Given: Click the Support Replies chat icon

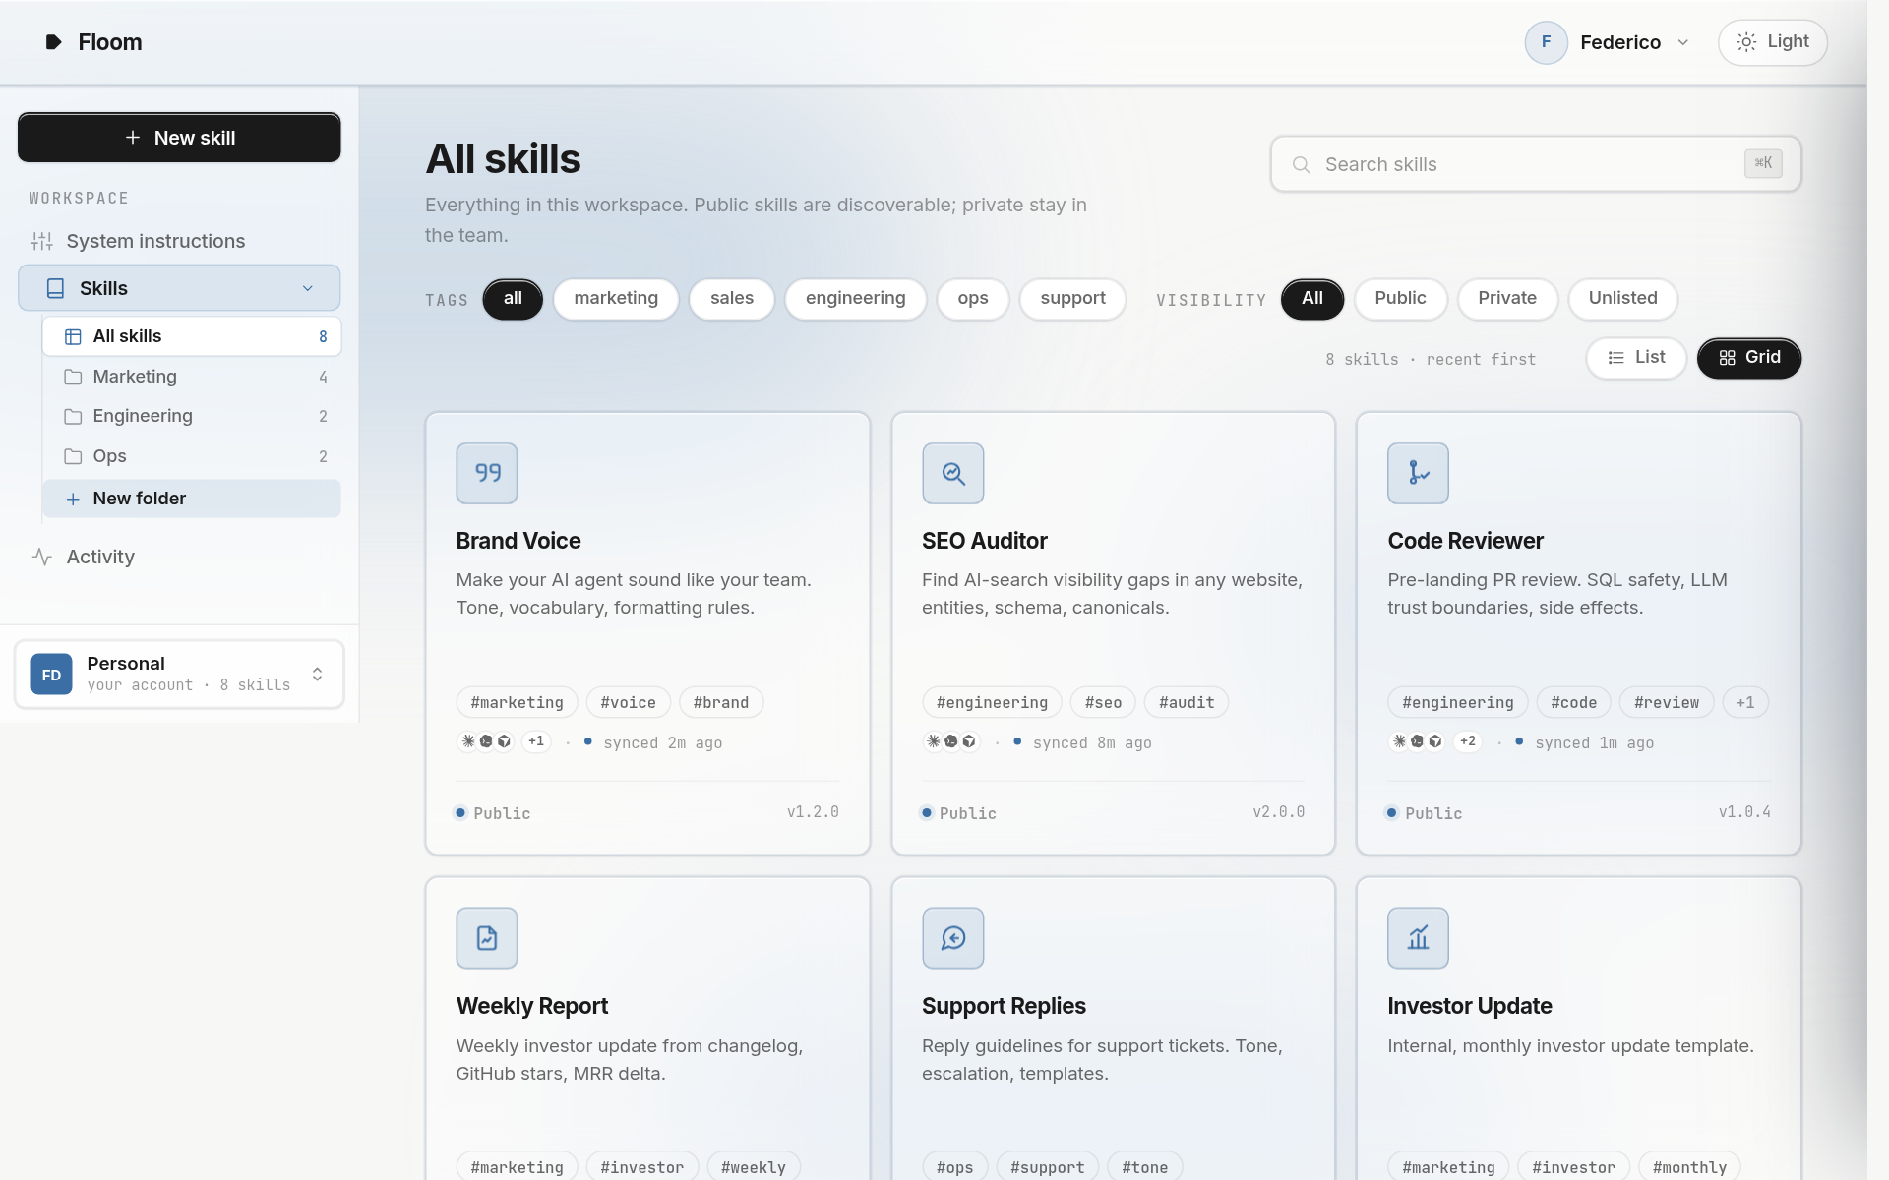Looking at the screenshot, I should 952,938.
